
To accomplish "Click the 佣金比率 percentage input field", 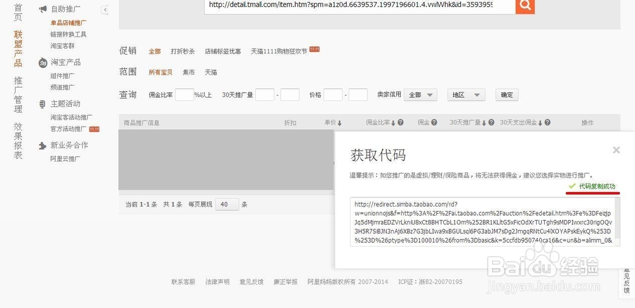I will point(184,95).
